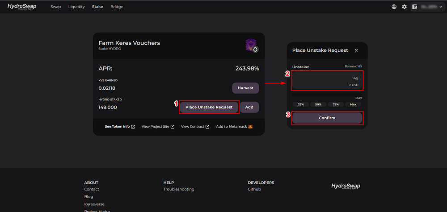The width and height of the screenshot is (447, 212).
Task: Confirm the unstake request
Action: coord(327,118)
